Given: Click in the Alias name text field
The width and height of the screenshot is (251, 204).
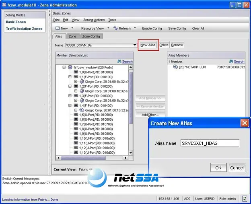Looking at the screenshot, I should [210, 143].
